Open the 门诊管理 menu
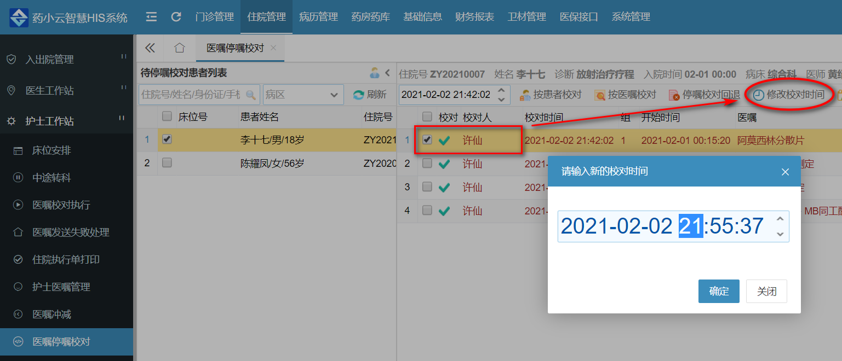842x361 pixels. click(x=214, y=17)
